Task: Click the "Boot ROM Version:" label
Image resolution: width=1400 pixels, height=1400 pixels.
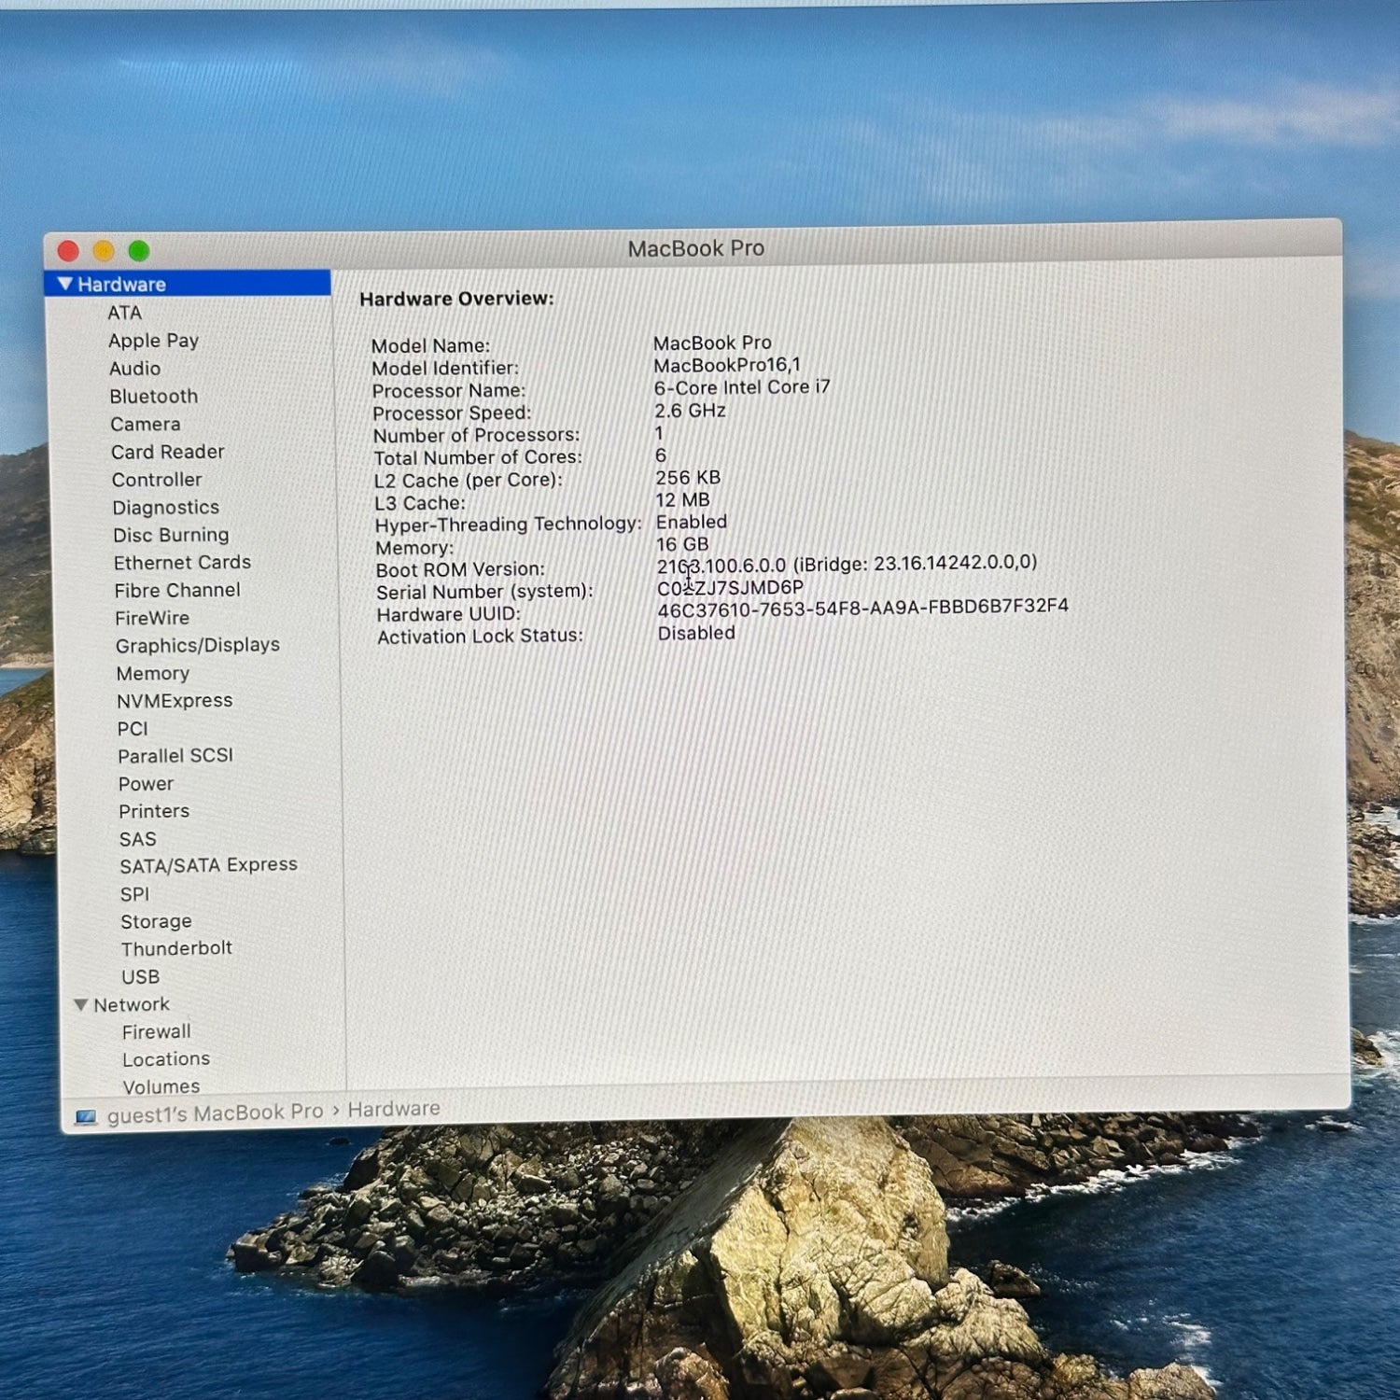Action: 460,569
